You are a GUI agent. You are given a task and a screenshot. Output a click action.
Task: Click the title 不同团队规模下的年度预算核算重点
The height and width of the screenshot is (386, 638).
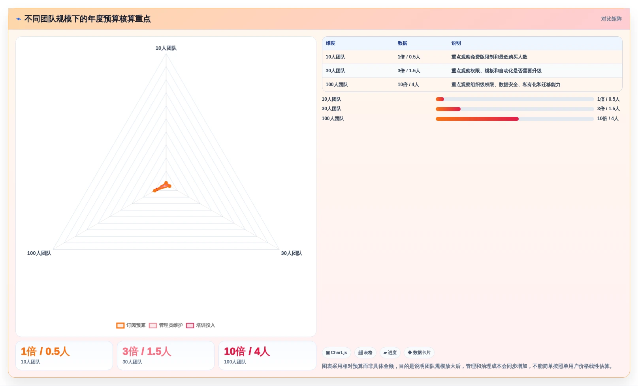click(87, 19)
